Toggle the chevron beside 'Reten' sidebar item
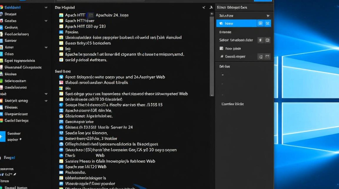This screenshot has height=189, width=339. tap(46, 47)
